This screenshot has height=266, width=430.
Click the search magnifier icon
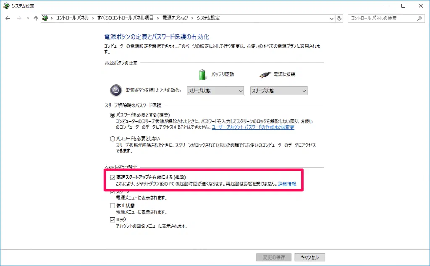tap(420, 18)
